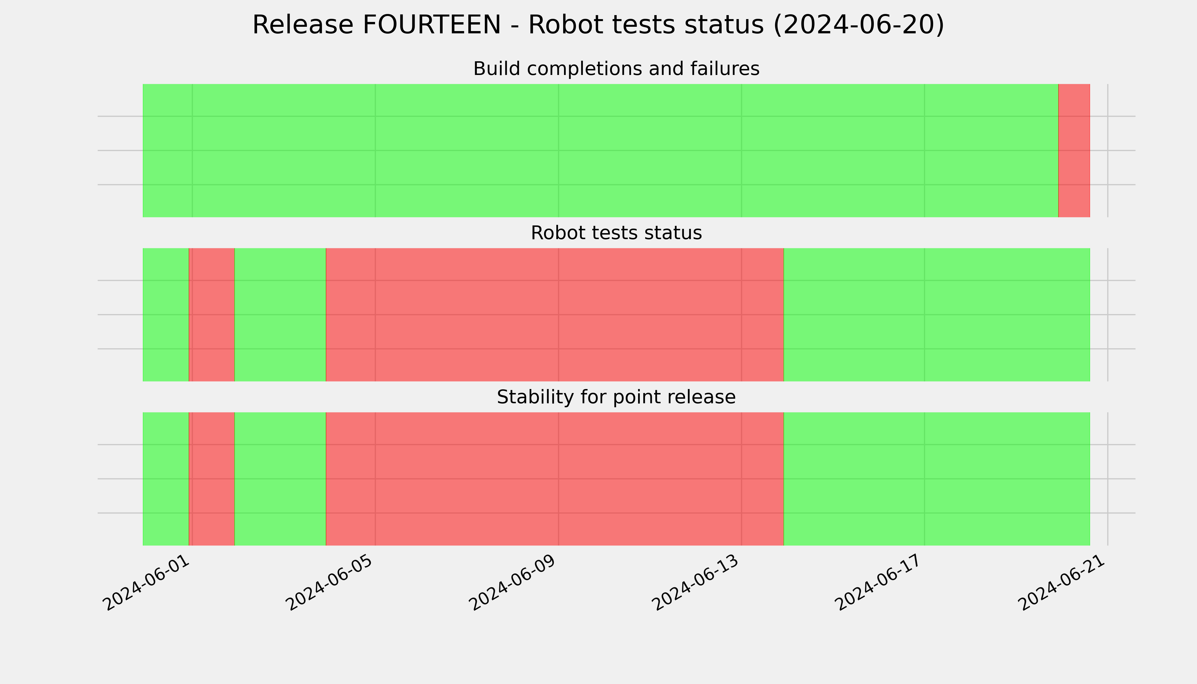Select the green span after 2024-06-13 in Robot tests
Screen dimensions: 1197x684
[937, 315]
